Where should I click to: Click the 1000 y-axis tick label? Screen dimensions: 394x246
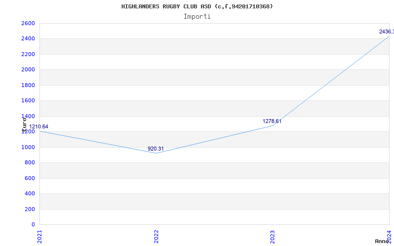click(x=28, y=147)
